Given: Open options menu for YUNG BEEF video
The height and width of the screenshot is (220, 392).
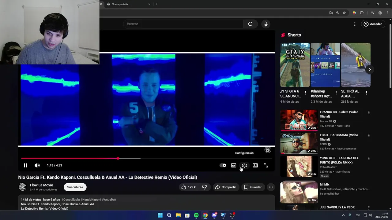Looking at the screenshot, I should [369, 159].
